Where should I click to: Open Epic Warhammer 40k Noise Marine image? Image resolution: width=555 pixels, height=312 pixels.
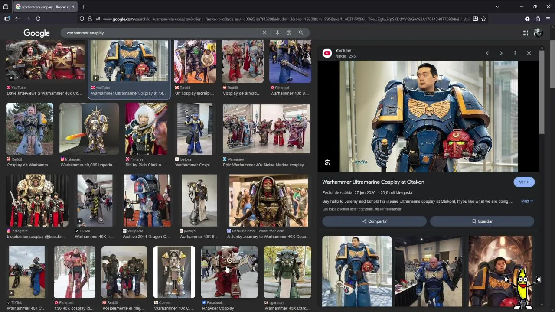point(266,129)
